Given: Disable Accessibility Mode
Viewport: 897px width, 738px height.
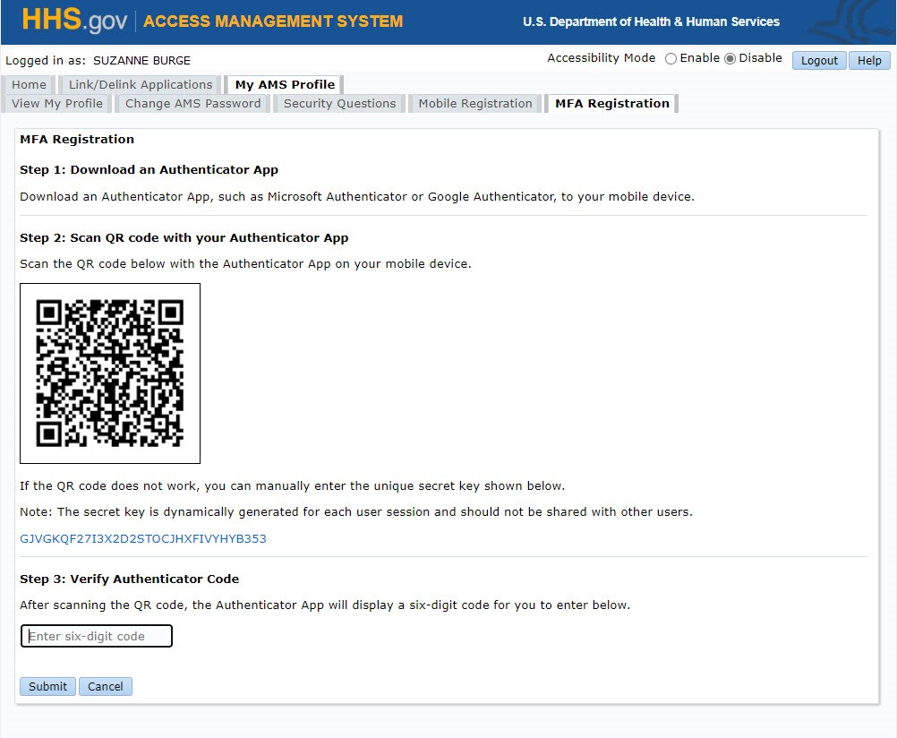Looking at the screenshot, I should 730,57.
